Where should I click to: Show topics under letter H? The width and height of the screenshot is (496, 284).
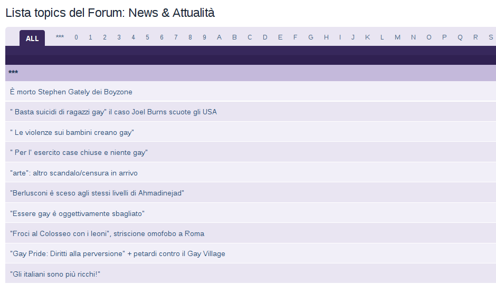tap(326, 37)
